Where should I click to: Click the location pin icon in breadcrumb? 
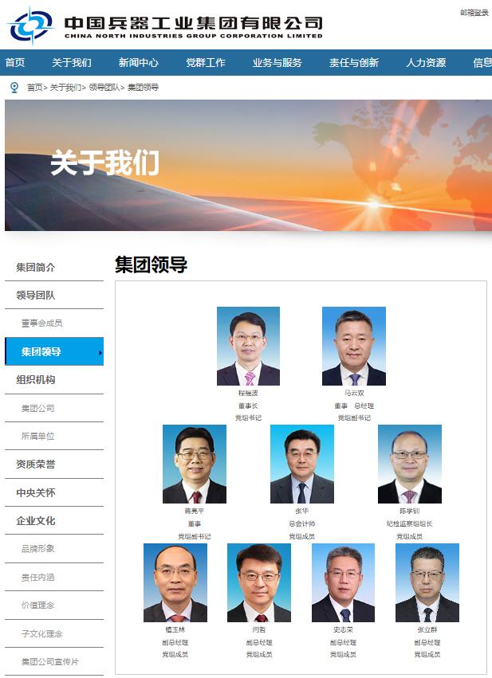pos(14,88)
